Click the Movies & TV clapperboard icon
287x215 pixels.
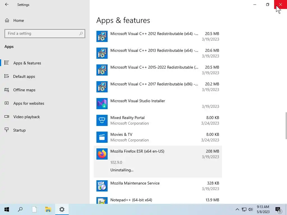pyautogui.click(x=102, y=137)
